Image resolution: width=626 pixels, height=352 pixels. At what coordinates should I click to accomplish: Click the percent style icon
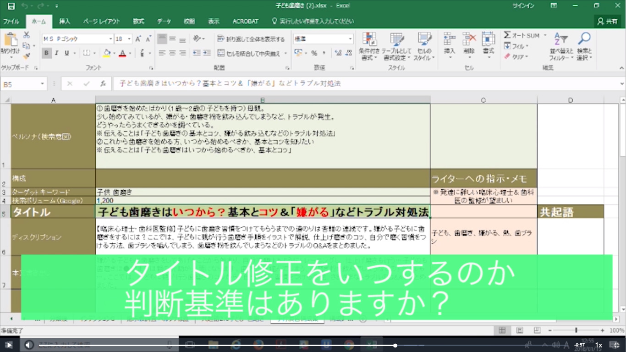click(x=314, y=53)
